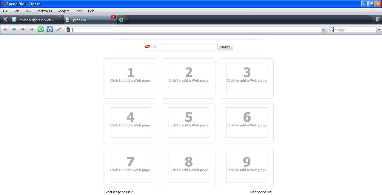
Task: Select the Back arrow icon
Action: (x=14, y=29)
